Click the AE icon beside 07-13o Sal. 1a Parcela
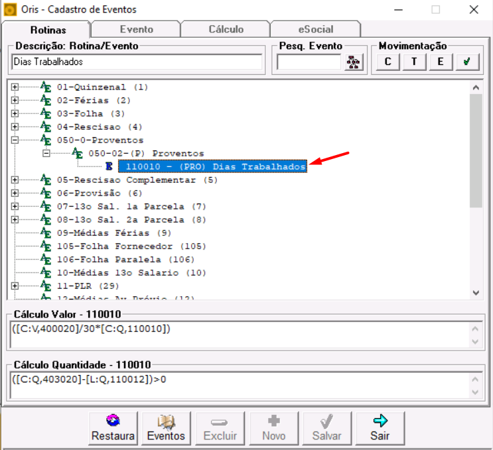The width and height of the screenshot is (493, 450). point(46,206)
